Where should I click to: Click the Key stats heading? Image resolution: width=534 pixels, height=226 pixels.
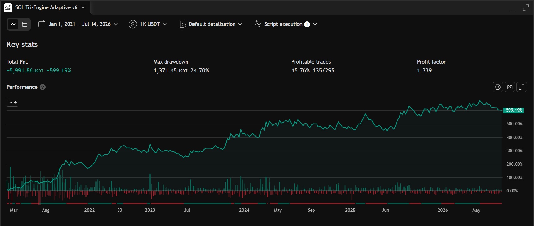[22, 45]
